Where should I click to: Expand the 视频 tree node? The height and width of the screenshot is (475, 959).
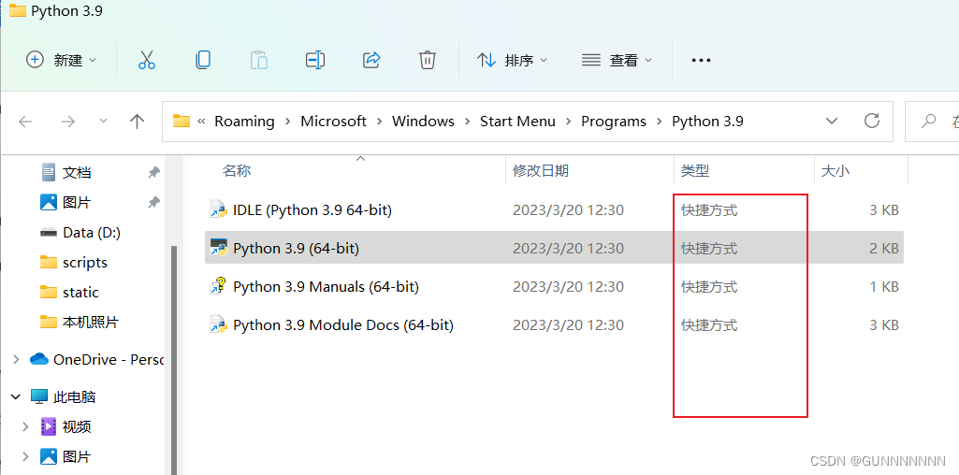(25, 426)
